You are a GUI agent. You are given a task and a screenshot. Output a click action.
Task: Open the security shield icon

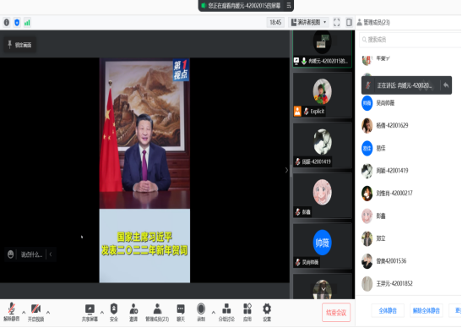point(114,313)
